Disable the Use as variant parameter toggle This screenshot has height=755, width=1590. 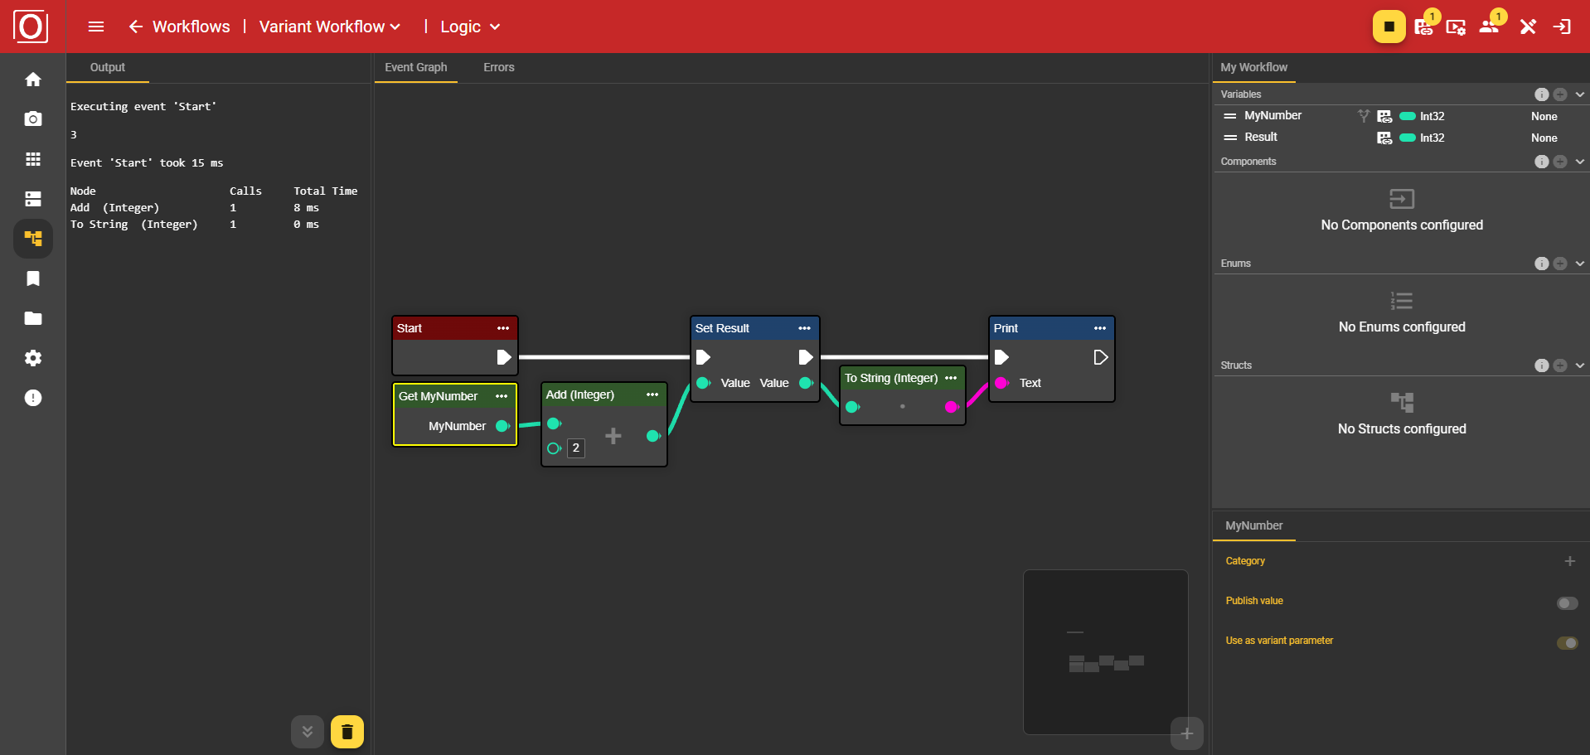click(1565, 642)
